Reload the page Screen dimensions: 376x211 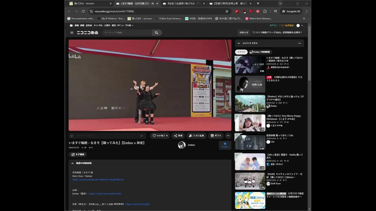[83, 11]
